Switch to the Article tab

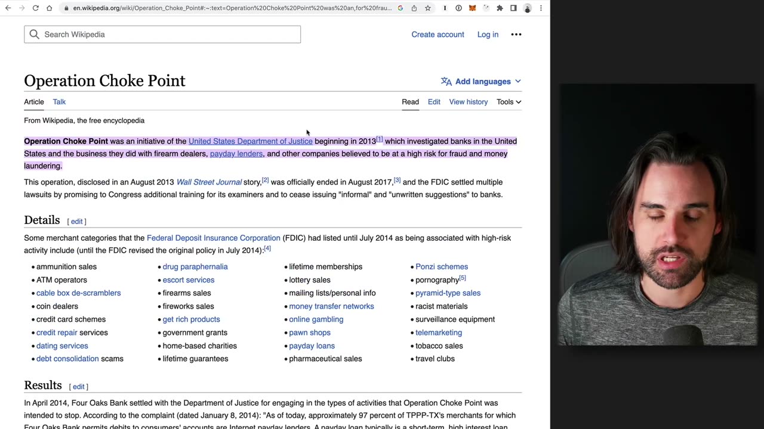34,102
